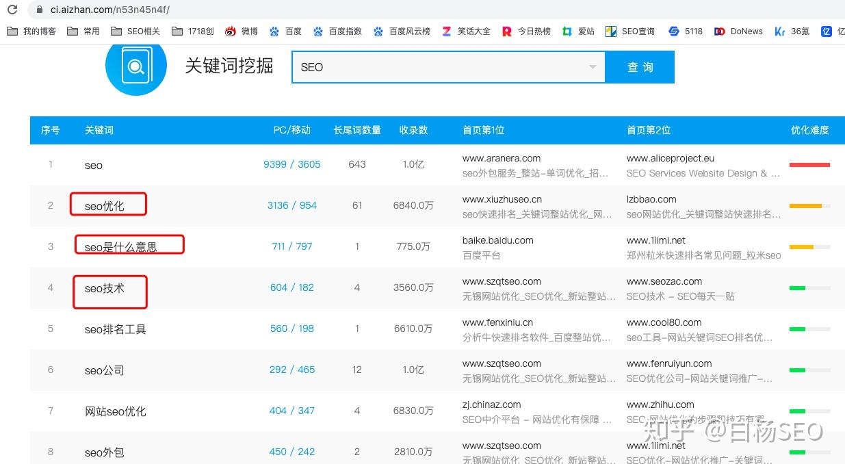The image size is (845, 464).
Task: Expand the 常用 bookmarks folder
Action: coord(82,31)
